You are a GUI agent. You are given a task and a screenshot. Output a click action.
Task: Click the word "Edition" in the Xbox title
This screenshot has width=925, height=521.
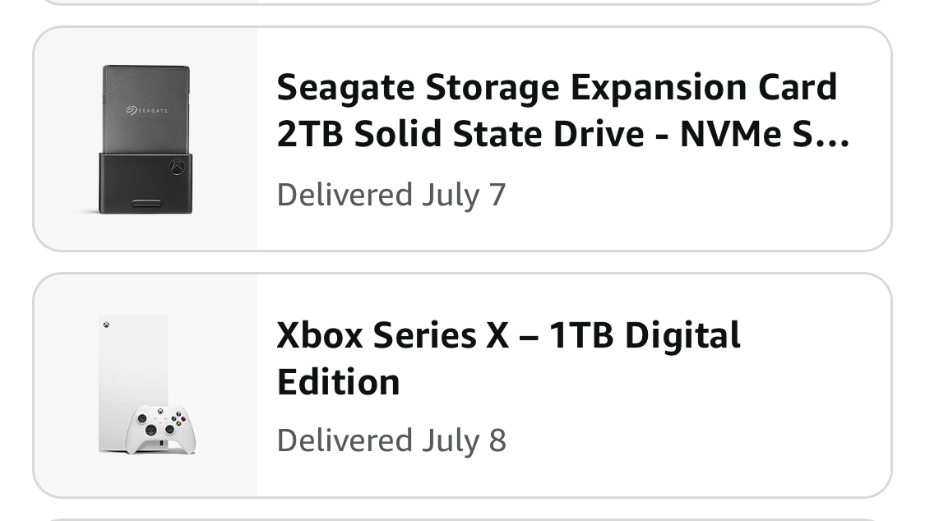pos(338,382)
